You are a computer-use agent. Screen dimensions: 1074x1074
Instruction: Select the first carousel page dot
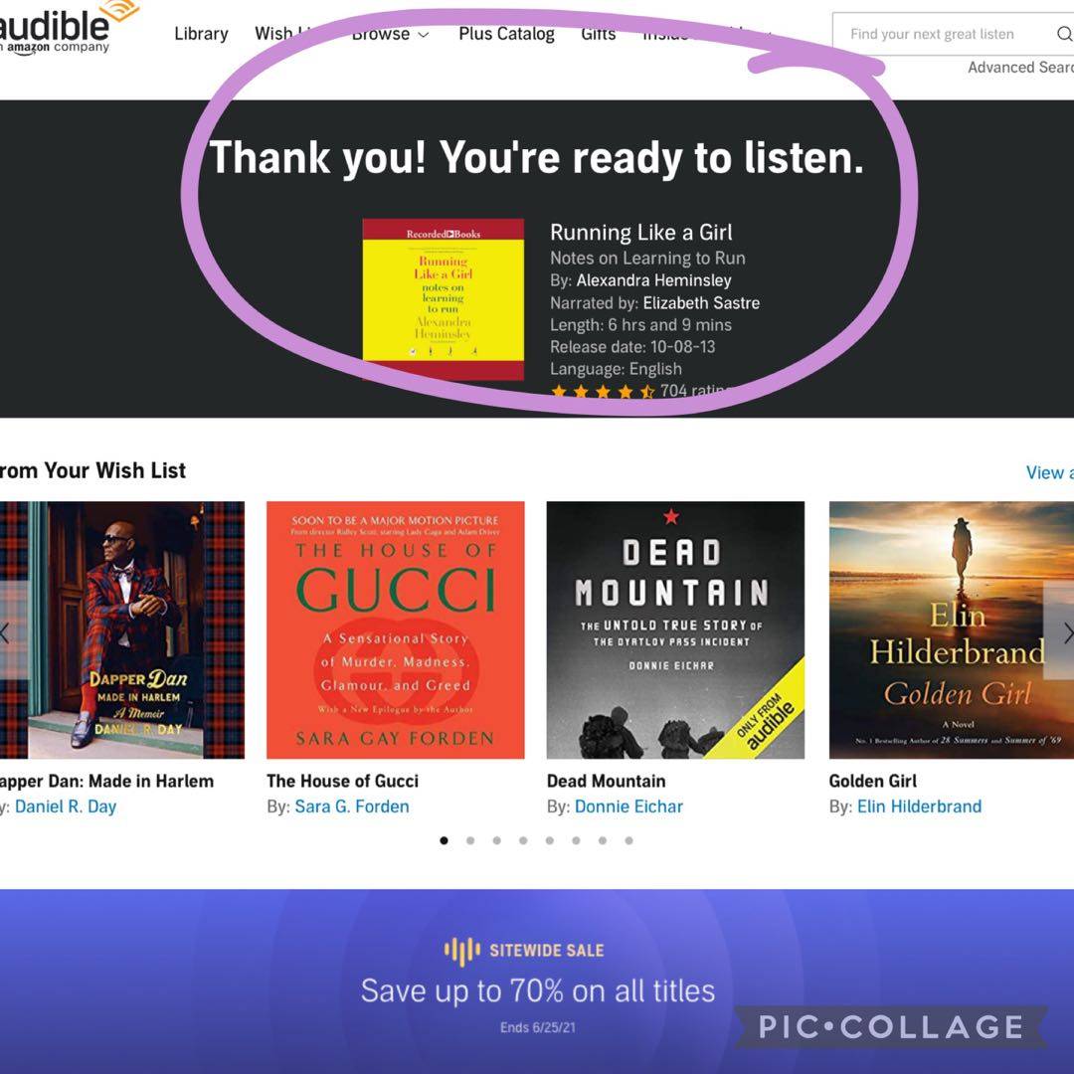point(444,840)
